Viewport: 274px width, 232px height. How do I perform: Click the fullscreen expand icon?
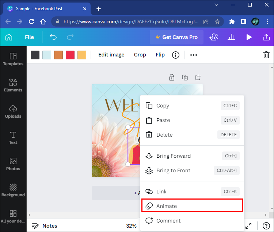click(x=248, y=226)
